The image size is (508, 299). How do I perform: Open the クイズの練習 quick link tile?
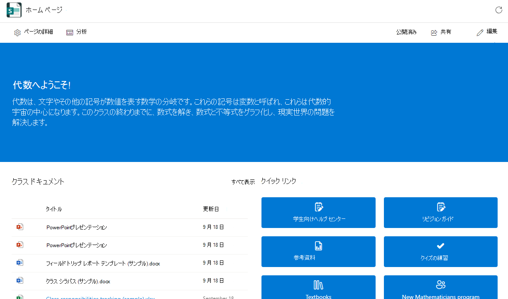coord(440,252)
